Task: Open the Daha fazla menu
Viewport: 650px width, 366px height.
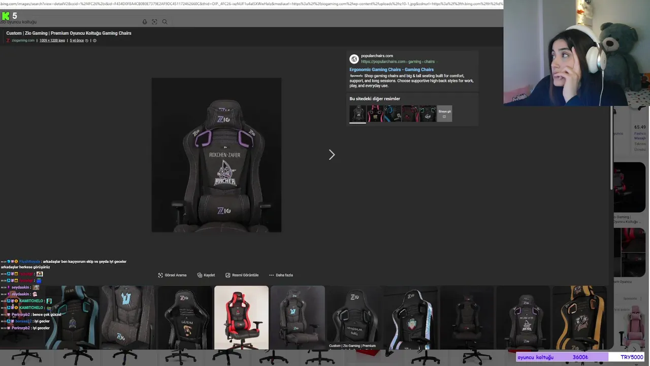Action: [281, 275]
